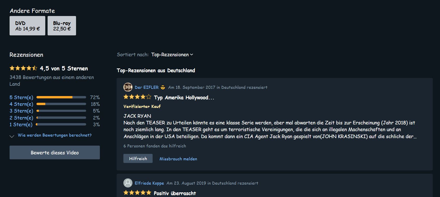Click Elfriede Koppe's default avatar icon
440x197 pixels.
tap(128, 183)
